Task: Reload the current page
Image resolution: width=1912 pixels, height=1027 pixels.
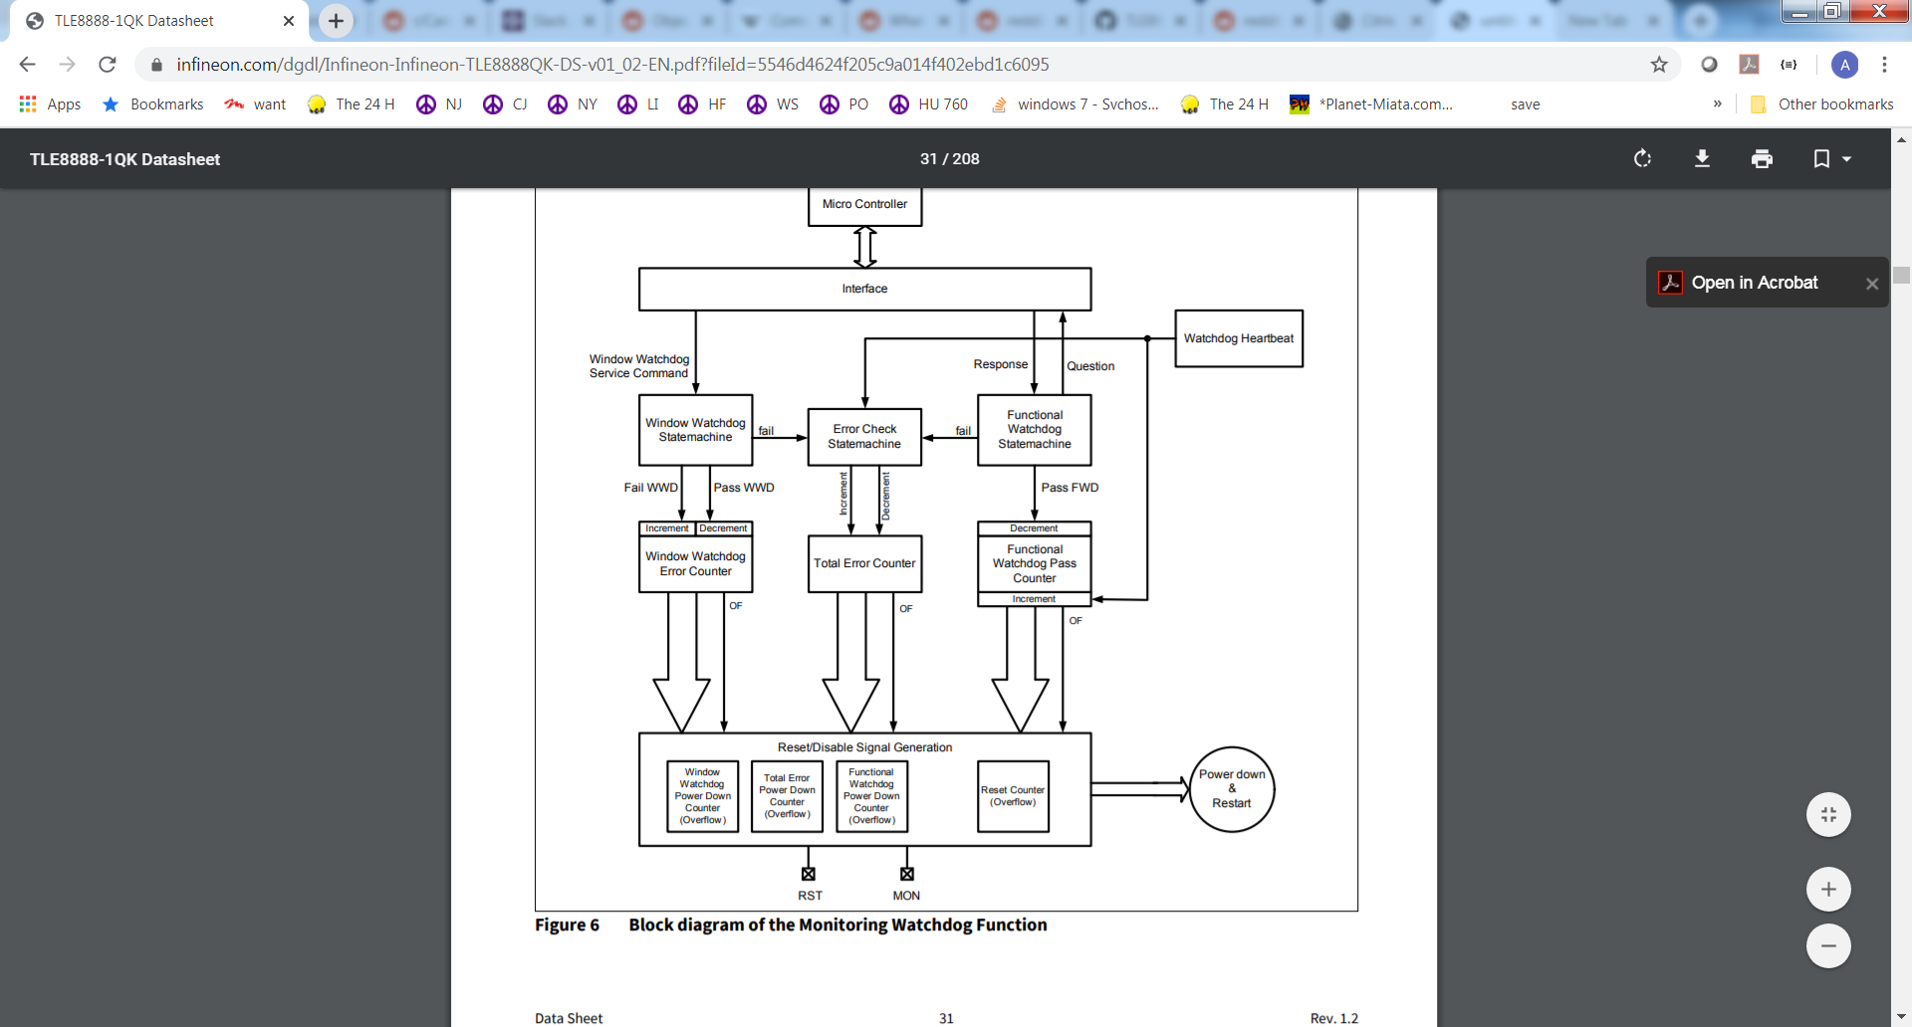Action: [107, 64]
